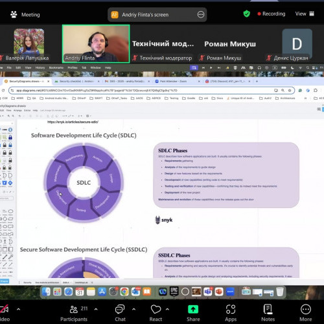Open the browser extensions puzzle icon
Viewport: 324px width, 324px height.
click(316, 90)
